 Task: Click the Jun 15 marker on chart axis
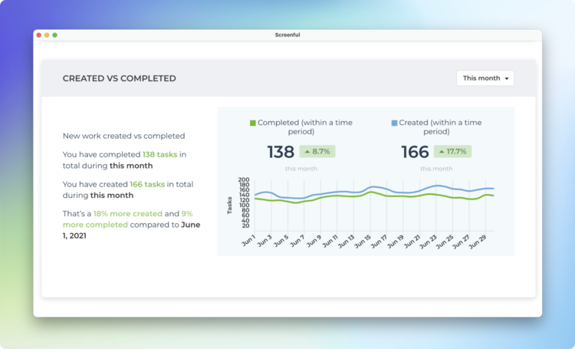(x=363, y=241)
